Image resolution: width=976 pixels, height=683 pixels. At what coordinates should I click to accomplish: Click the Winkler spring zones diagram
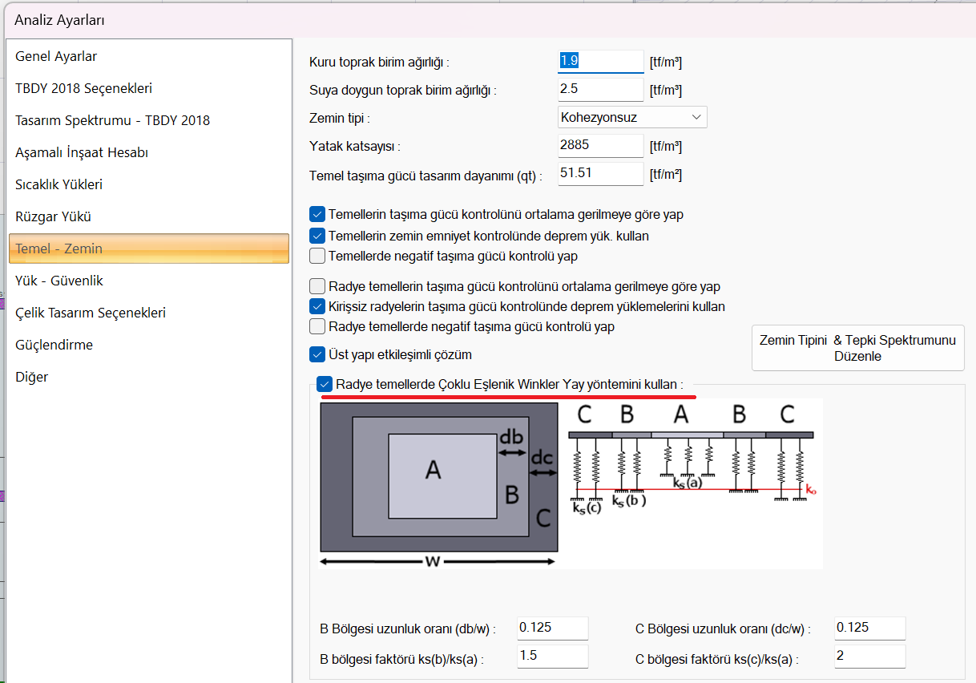click(571, 484)
